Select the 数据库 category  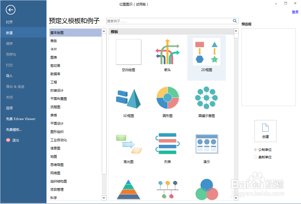click(75, 74)
